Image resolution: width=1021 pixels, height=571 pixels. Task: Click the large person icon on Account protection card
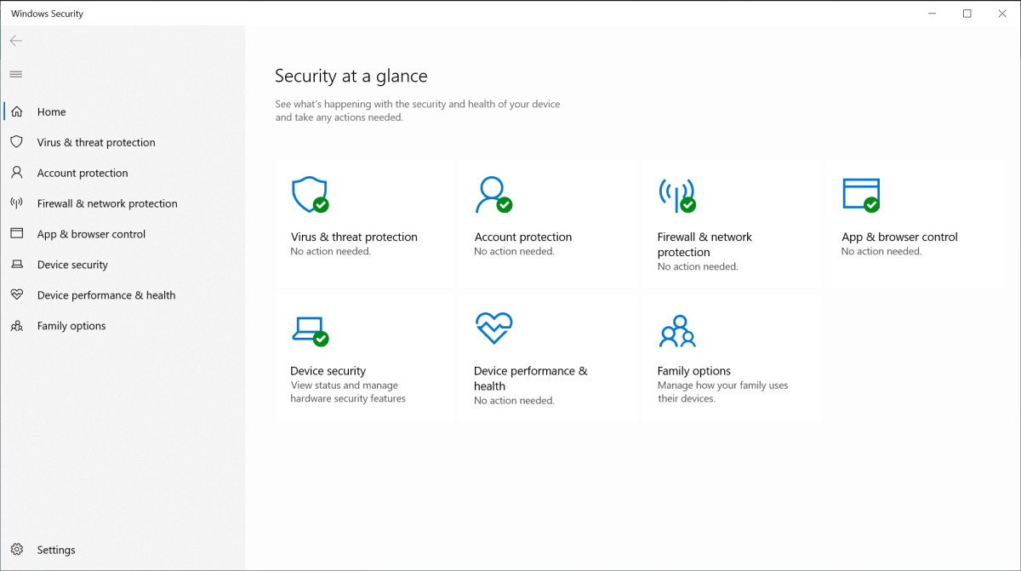click(x=493, y=196)
